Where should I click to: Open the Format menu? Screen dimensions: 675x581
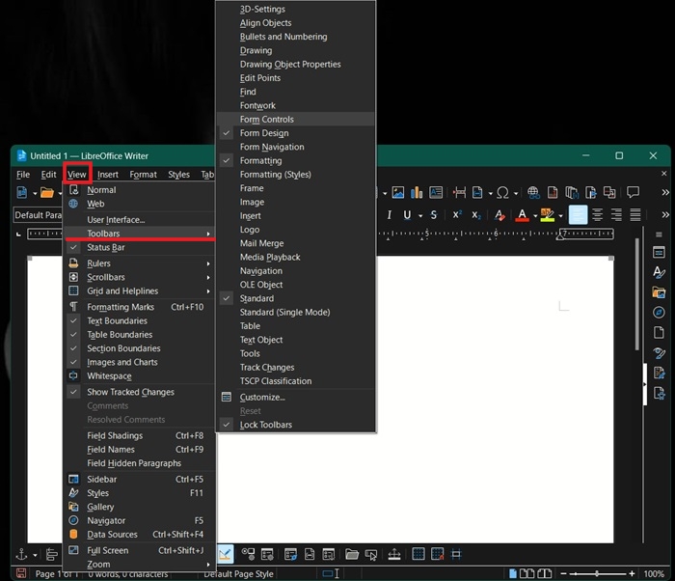point(143,175)
